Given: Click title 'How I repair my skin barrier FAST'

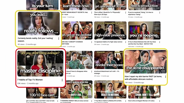Looking at the screenshot, I should coord(143,78).
